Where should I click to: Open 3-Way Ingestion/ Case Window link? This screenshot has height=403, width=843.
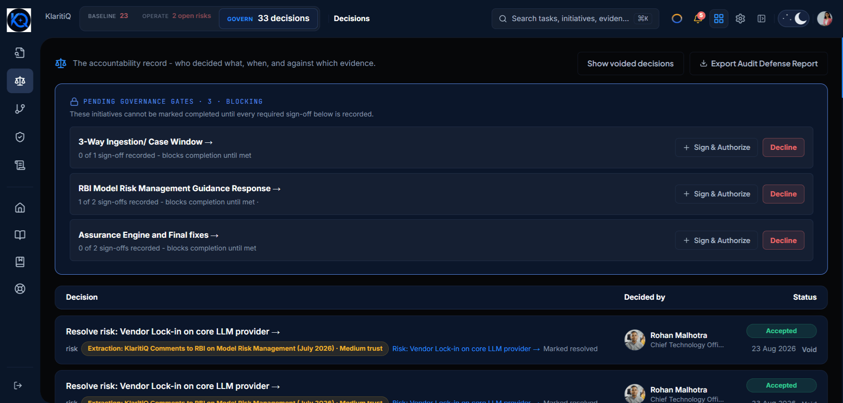coord(146,142)
